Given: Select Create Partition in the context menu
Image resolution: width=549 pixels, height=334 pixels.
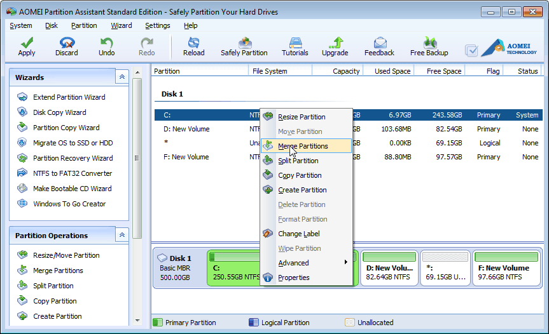Looking at the screenshot, I should pyautogui.click(x=307, y=190).
